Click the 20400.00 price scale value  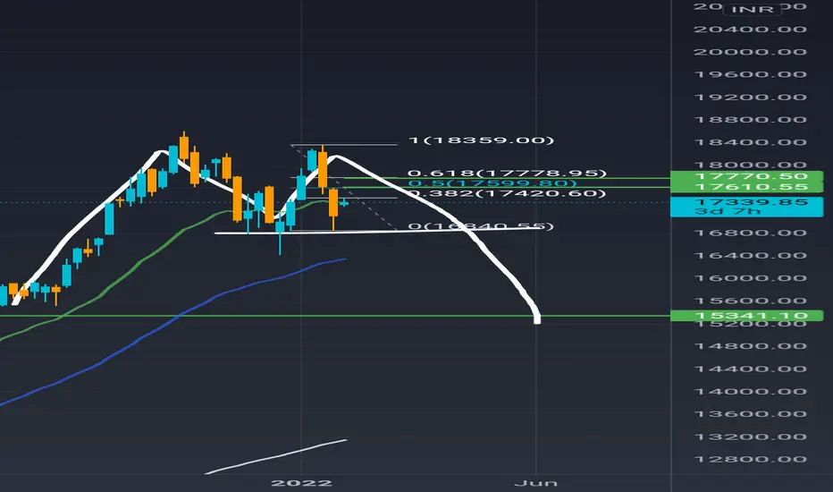[750, 30]
